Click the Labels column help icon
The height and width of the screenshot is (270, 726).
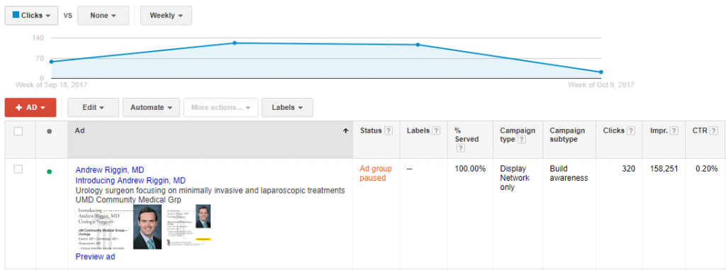[436, 131]
